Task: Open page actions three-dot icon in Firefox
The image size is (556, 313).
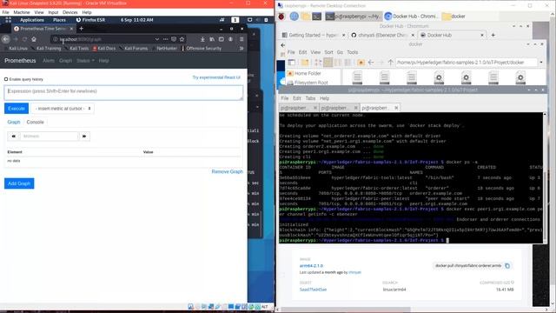Action: tap(165, 39)
